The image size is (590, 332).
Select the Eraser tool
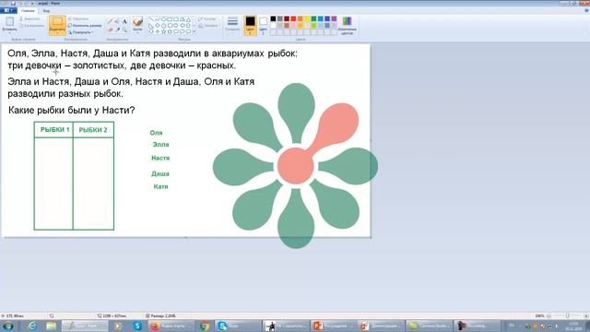(x=110, y=30)
